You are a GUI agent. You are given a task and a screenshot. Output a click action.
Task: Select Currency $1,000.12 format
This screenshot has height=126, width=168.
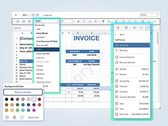[x=132, y=92]
